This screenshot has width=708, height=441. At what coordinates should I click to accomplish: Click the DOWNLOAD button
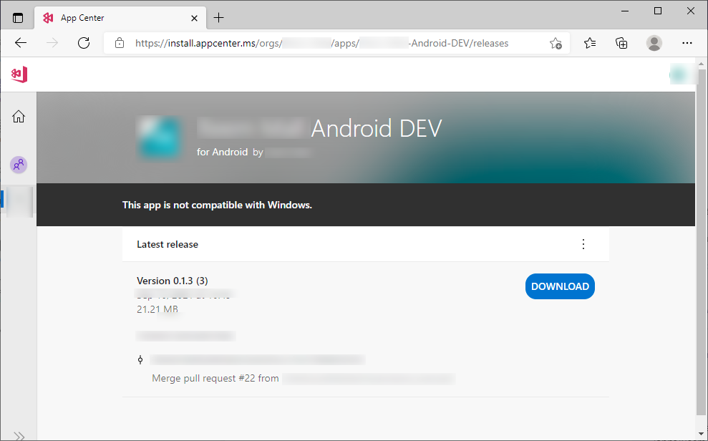(560, 286)
